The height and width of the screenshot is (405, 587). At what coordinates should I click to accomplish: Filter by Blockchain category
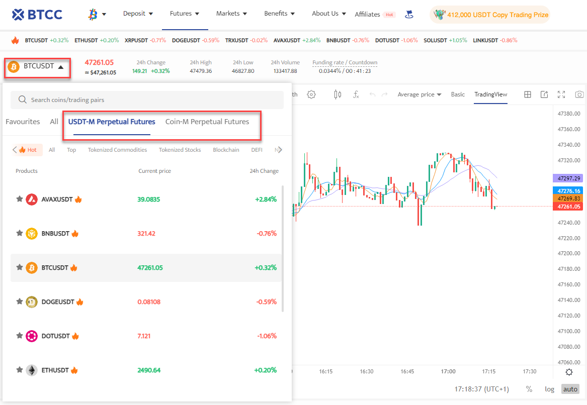[226, 150]
